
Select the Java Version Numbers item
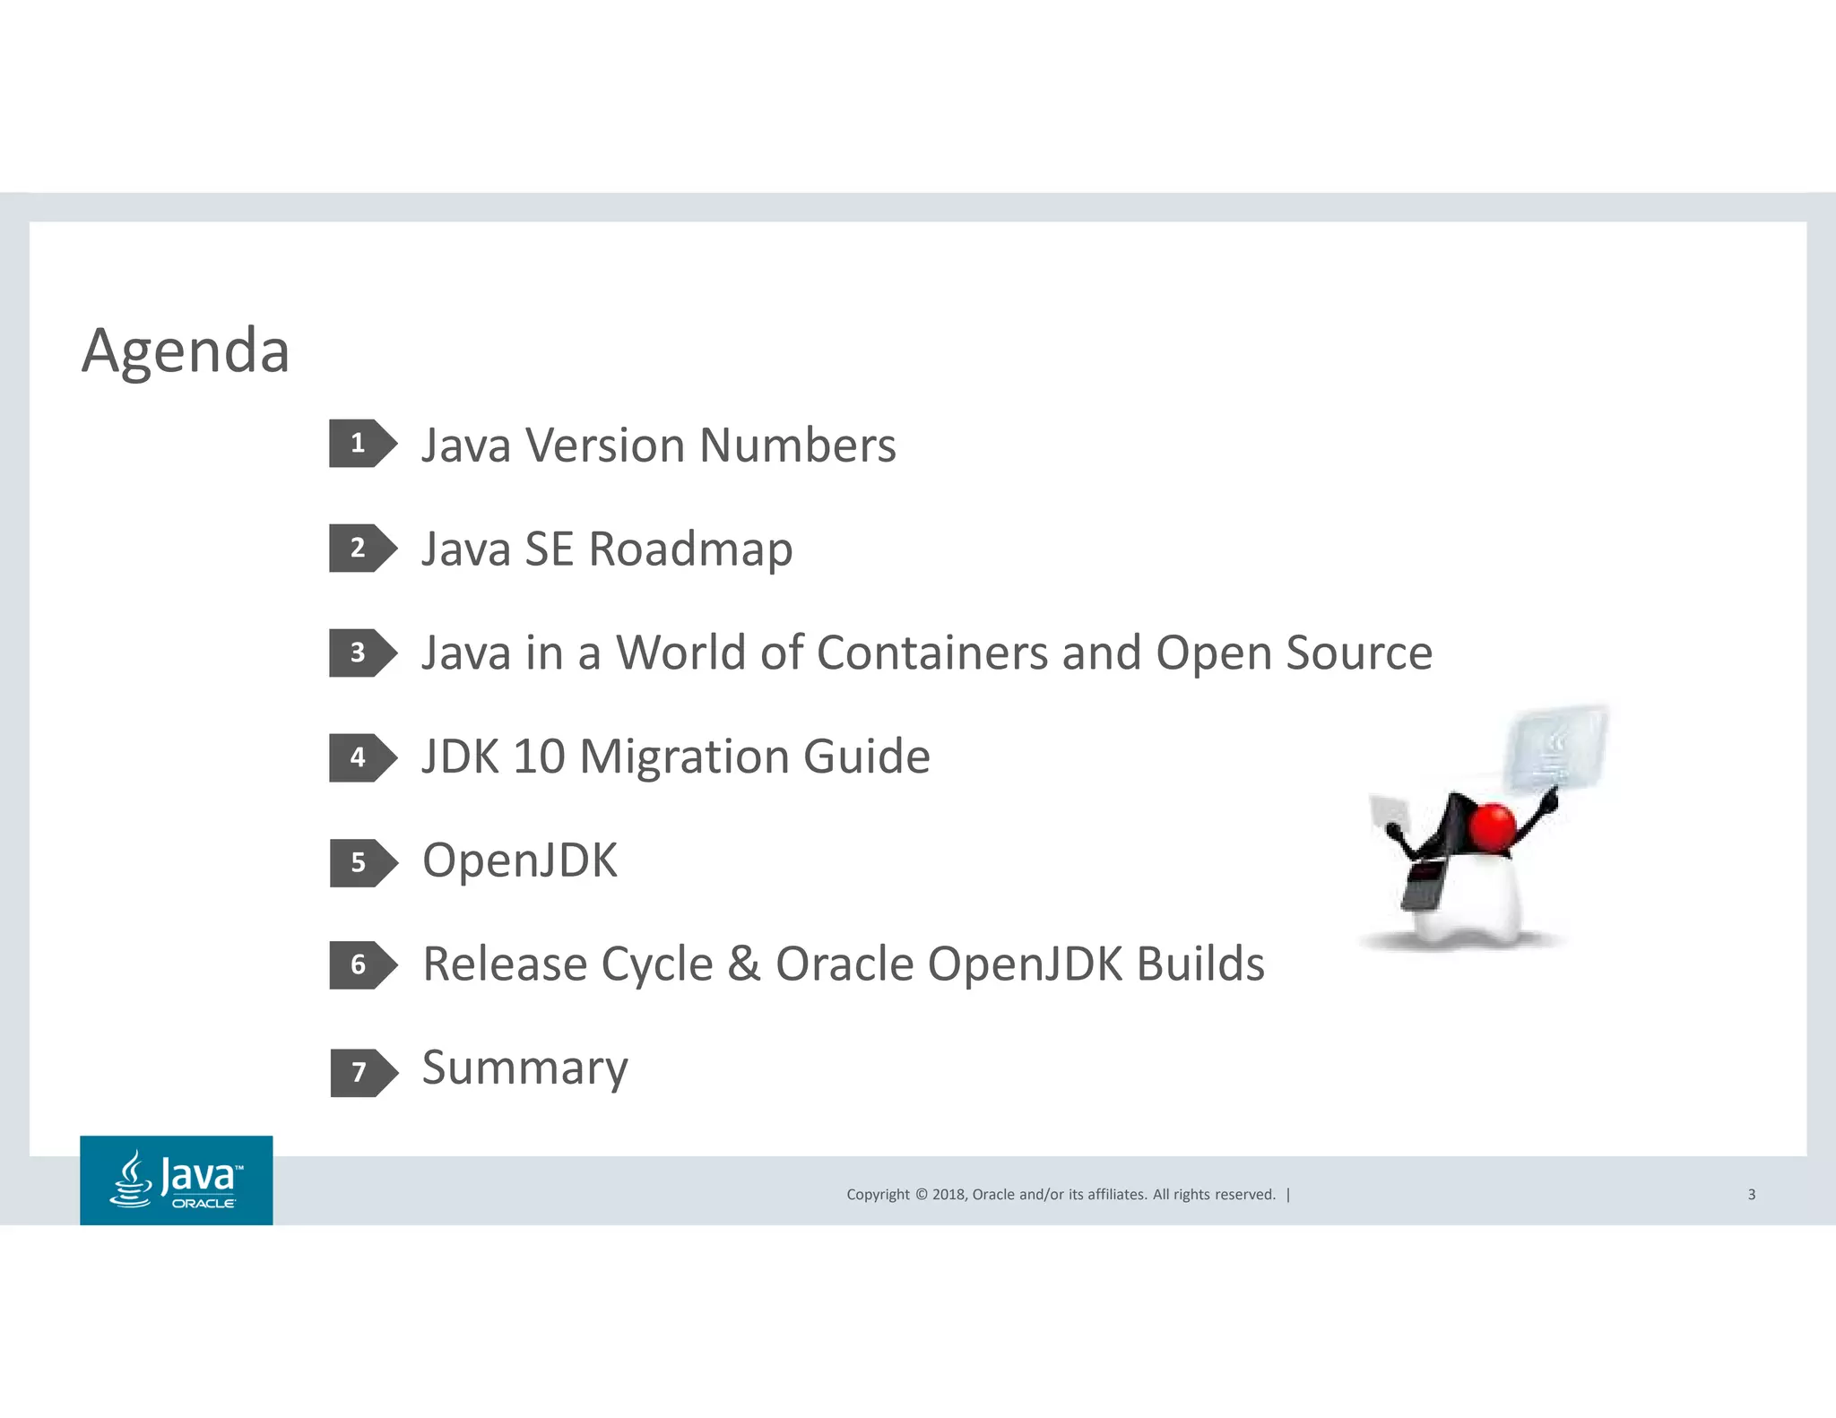click(x=658, y=445)
